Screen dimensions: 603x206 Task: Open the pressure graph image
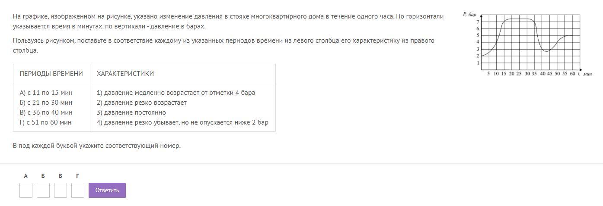pos(527,43)
